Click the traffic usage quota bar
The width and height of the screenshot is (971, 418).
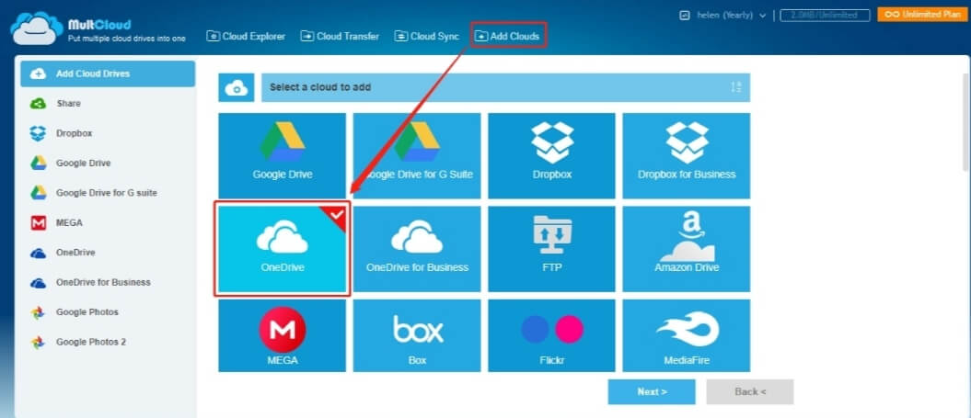[x=825, y=16]
